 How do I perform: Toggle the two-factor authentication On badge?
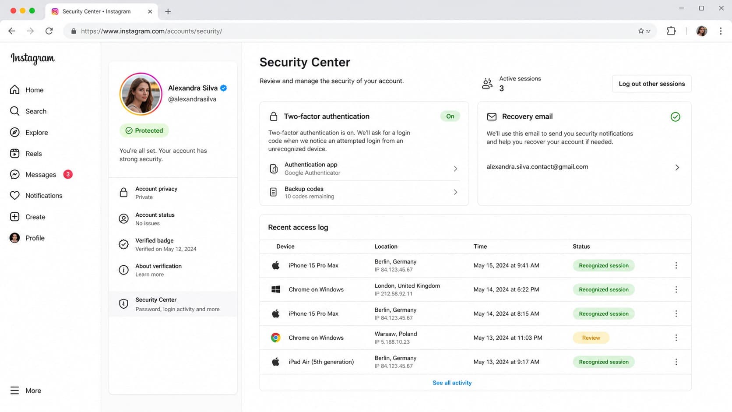[450, 116]
